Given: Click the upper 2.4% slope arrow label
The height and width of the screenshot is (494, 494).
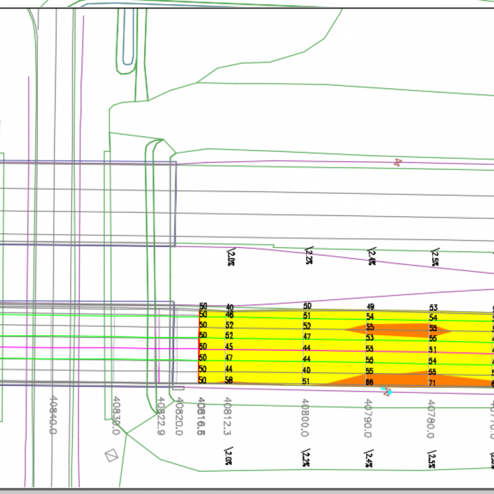Looking at the screenshot, I should pos(372,257).
